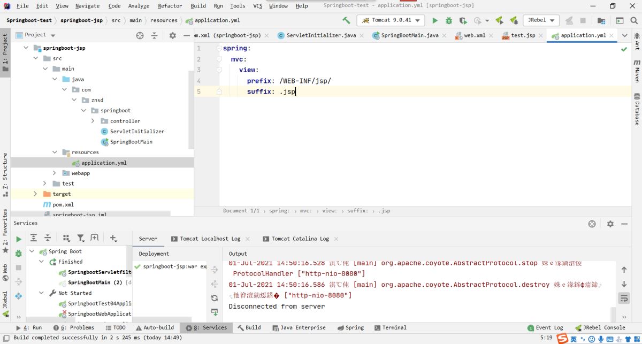Toggle soft-wrap icon beside the output console
Screen dimensions: 642x344
click(x=624, y=298)
